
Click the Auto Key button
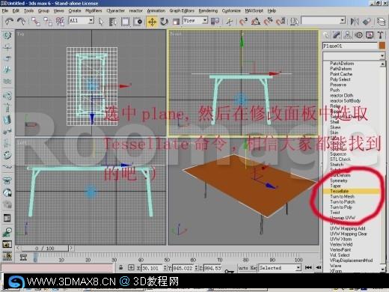[x=248, y=268]
